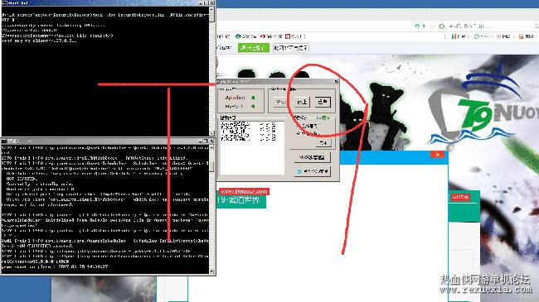Click the white outlined button beside the green one
The width and height of the screenshot is (539, 302).
click(x=291, y=48)
